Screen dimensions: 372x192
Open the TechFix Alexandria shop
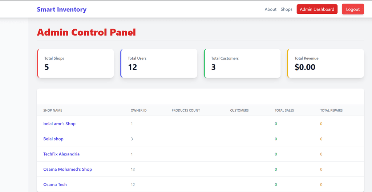(x=61, y=154)
